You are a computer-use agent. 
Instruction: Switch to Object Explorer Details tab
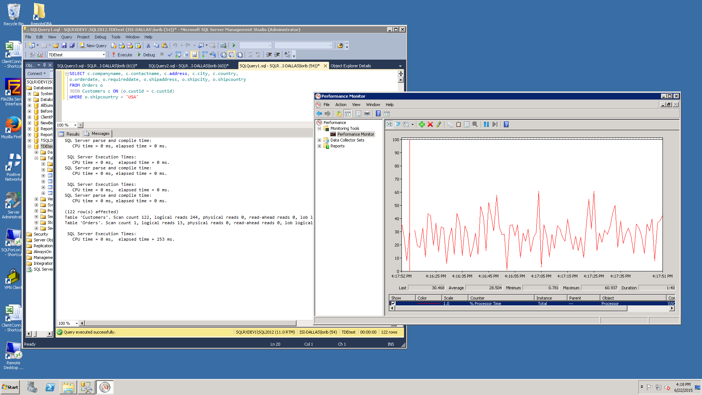pyautogui.click(x=351, y=66)
